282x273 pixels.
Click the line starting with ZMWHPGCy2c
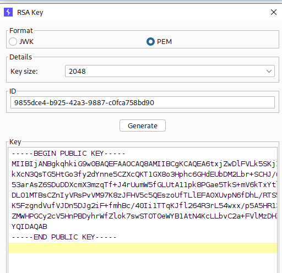[144, 216]
